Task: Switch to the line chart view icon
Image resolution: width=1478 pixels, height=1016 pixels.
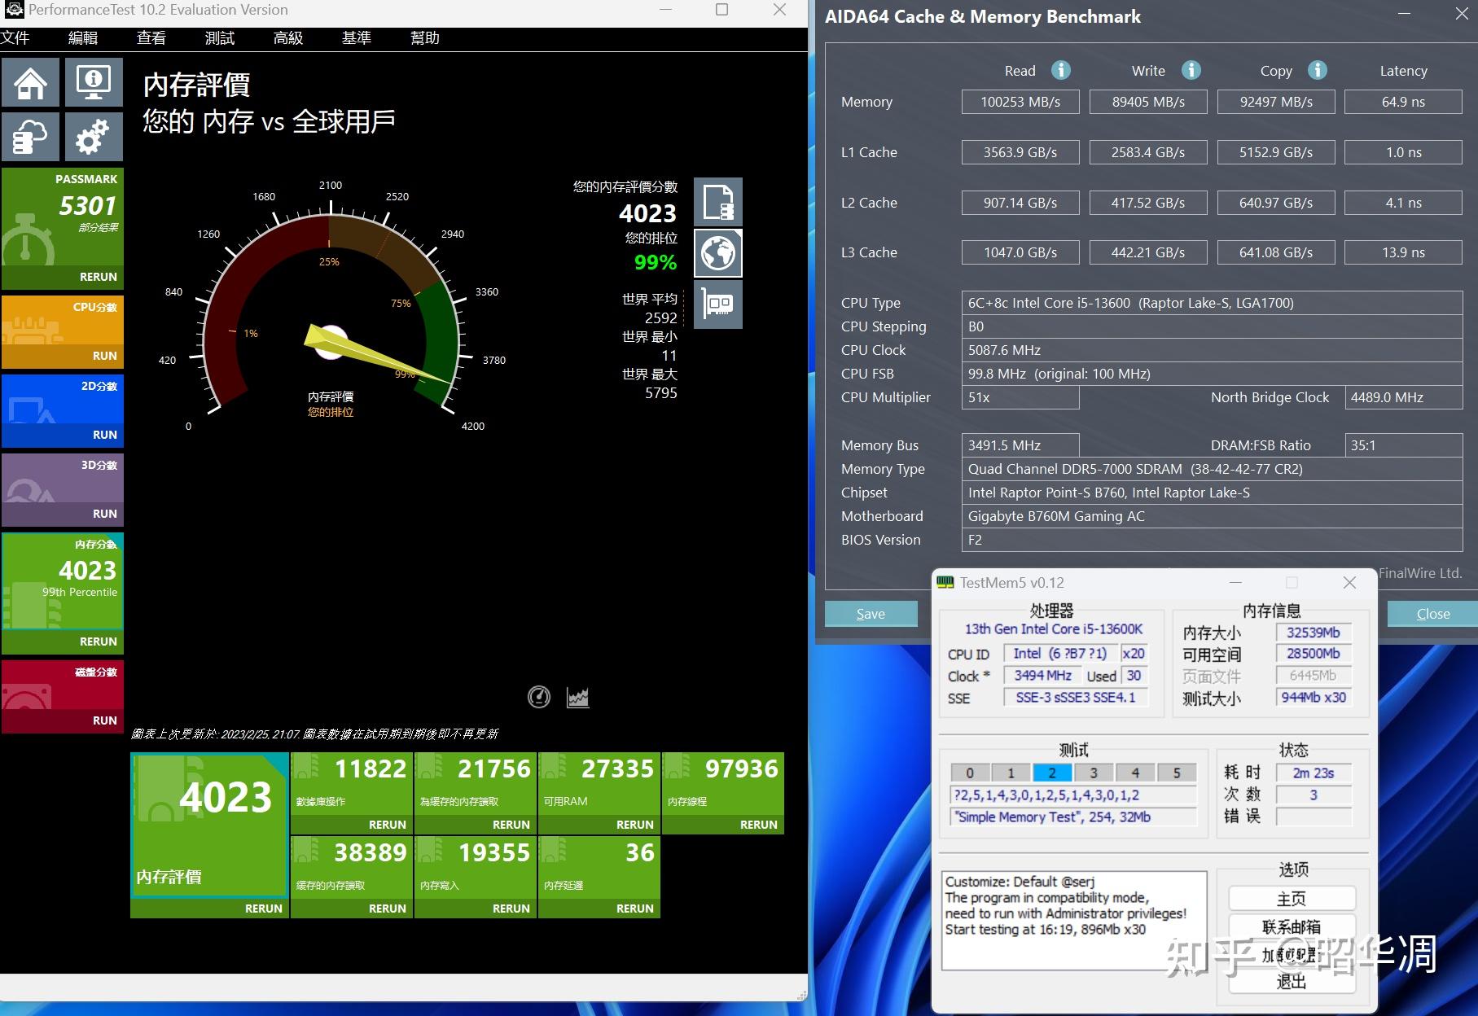Action: (578, 697)
